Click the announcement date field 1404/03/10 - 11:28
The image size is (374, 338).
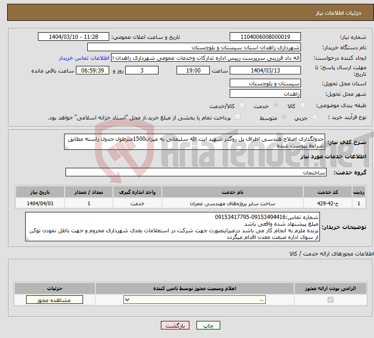coord(74,37)
